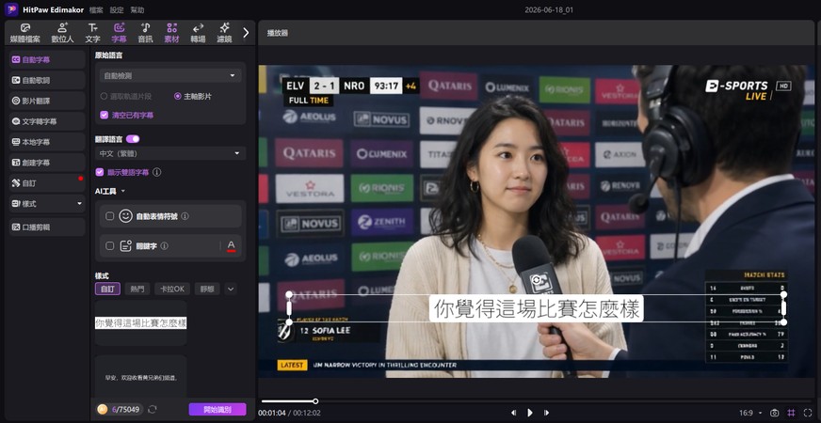Open the 文字 text tab
The height and width of the screenshot is (423, 821).
[x=92, y=33]
